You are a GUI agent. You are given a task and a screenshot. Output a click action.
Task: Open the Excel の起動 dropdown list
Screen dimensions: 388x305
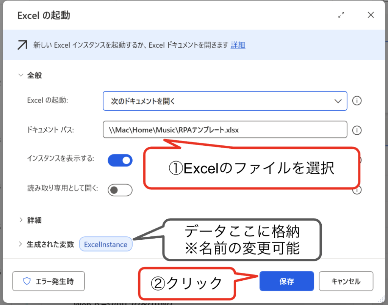225,101
